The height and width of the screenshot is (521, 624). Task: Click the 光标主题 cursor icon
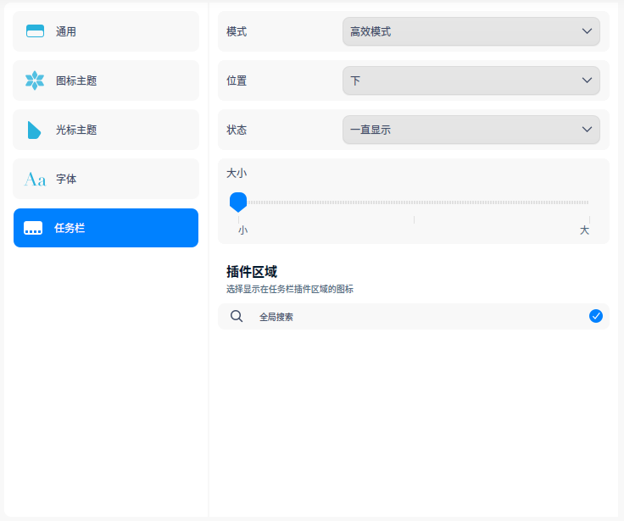coord(34,130)
